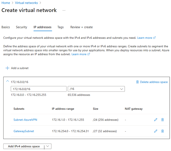This screenshot has width=171, height=151.
Task: Navigate to Home breadcrumb
Action: [x=6, y=3]
